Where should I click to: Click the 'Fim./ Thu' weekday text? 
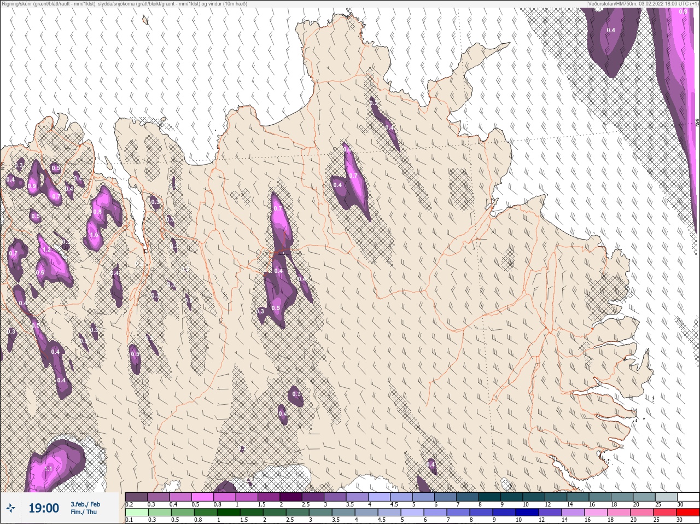(84, 512)
